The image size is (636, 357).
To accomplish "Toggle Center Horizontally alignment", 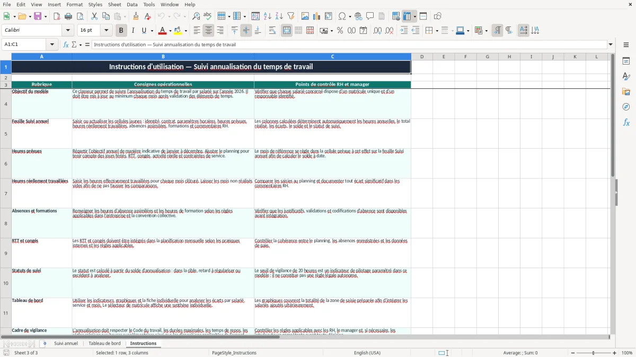I will click(x=208, y=31).
